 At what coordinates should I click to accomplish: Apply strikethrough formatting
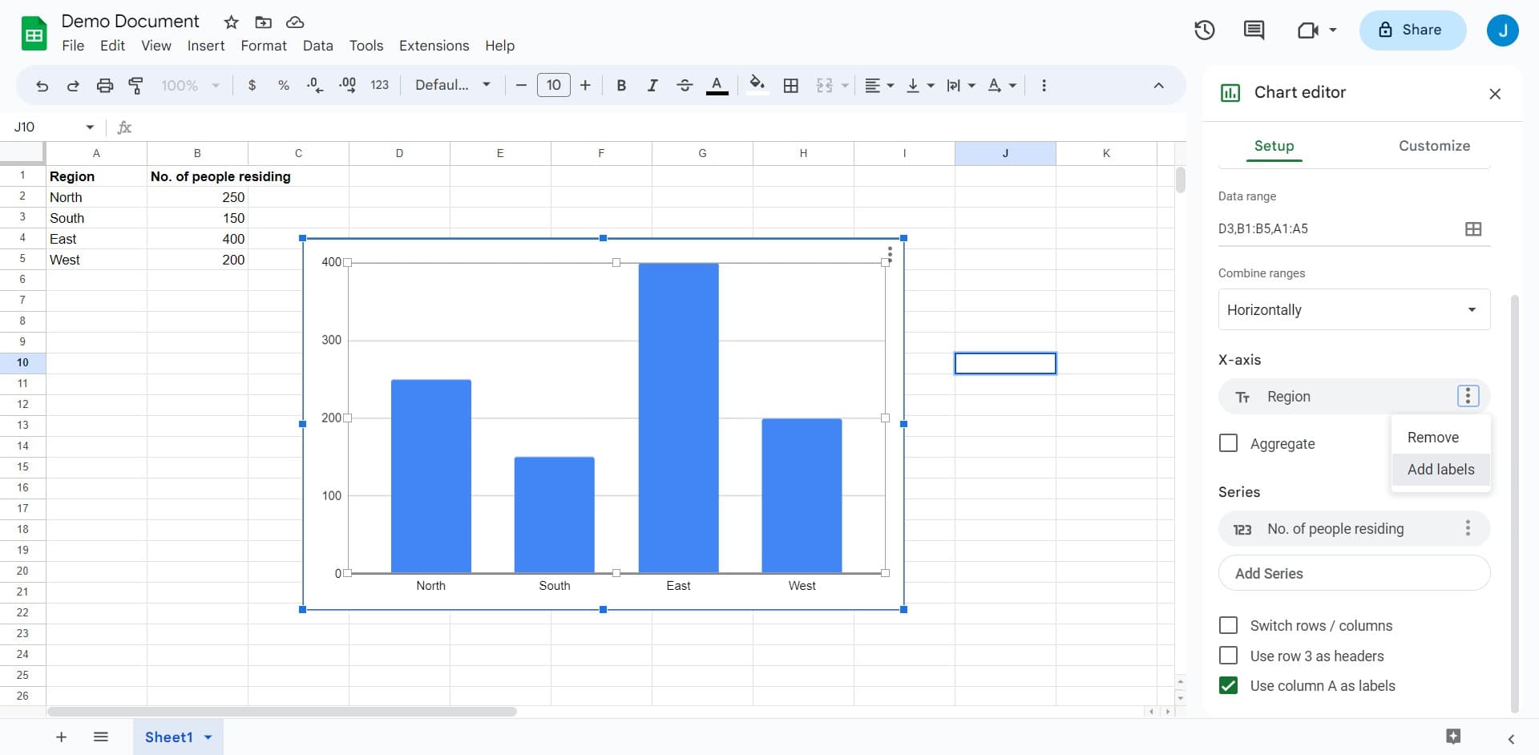(x=685, y=85)
